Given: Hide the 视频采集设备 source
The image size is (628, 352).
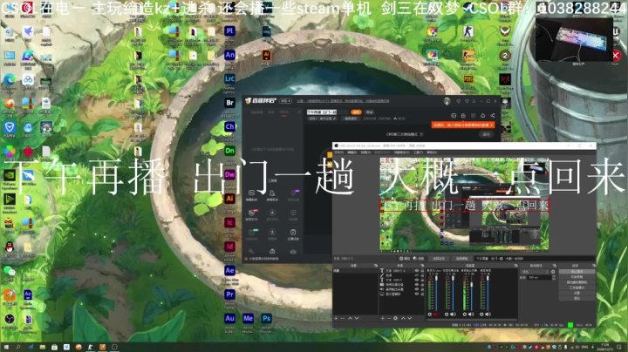Looking at the screenshot, I should point(417,284).
